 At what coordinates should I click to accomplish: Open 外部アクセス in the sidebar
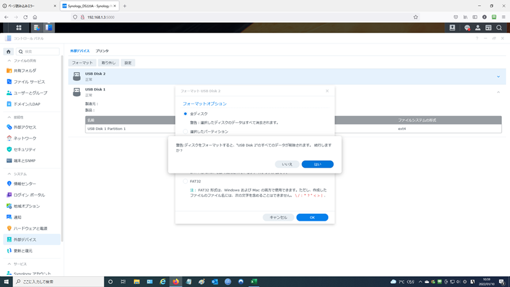[32, 127]
